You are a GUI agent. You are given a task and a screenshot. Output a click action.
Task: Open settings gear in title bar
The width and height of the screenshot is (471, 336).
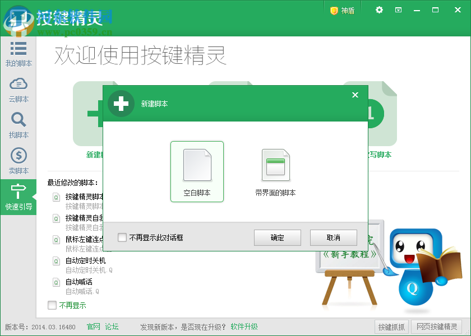[x=379, y=10]
